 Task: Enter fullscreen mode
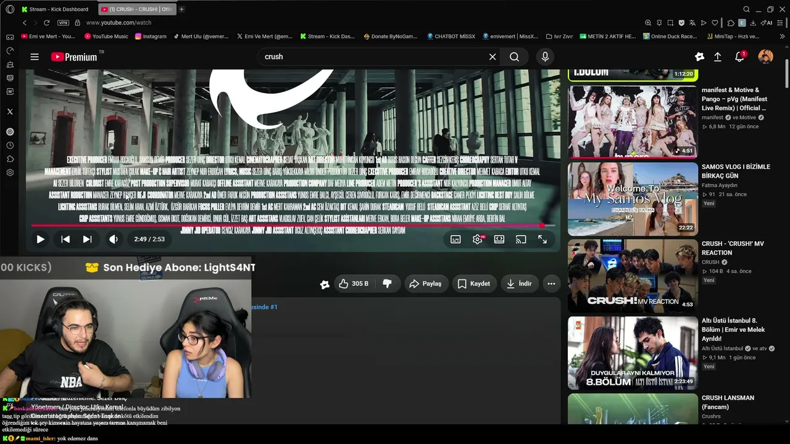click(x=543, y=239)
